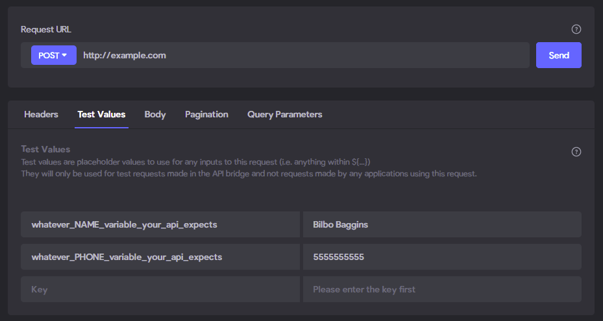Edit the whatever_PHONE_variable_your_api_expects key field
The image size is (603, 321).
(x=160, y=257)
